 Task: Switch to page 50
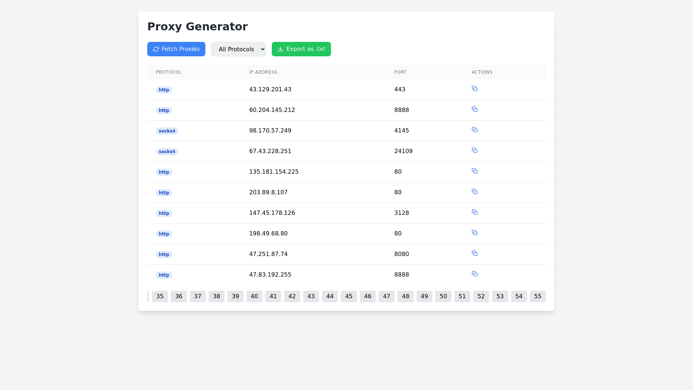click(x=443, y=296)
